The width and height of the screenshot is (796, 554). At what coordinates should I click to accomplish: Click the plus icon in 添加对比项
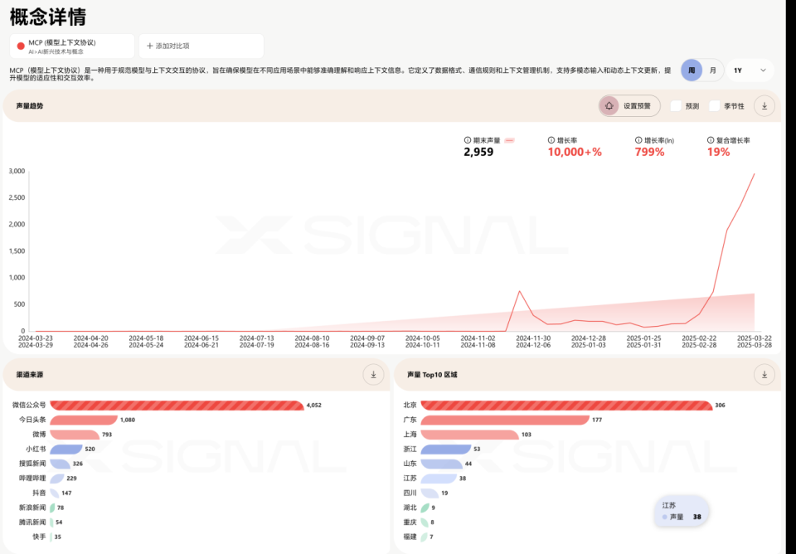tap(150, 46)
